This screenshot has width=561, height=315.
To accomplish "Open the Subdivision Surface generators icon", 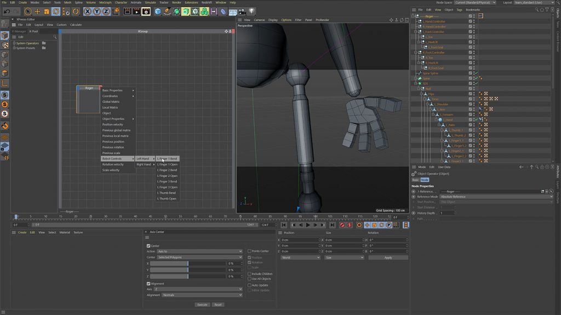I will click(x=176, y=12).
